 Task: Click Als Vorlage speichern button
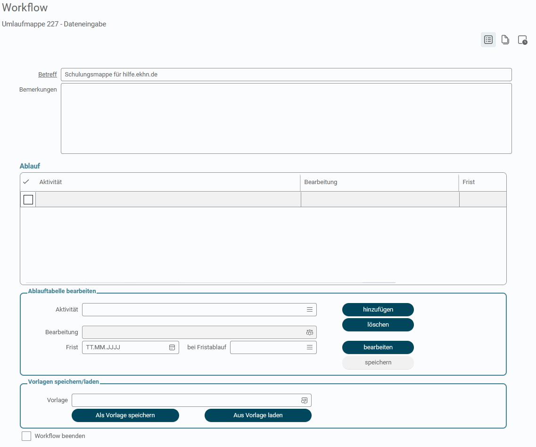click(x=125, y=415)
